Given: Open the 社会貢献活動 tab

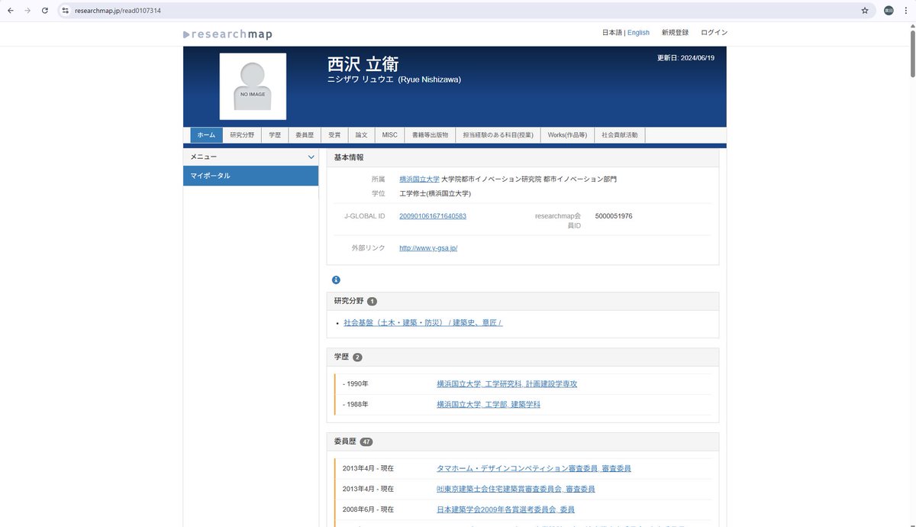Looking at the screenshot, I should click(620, 135).
